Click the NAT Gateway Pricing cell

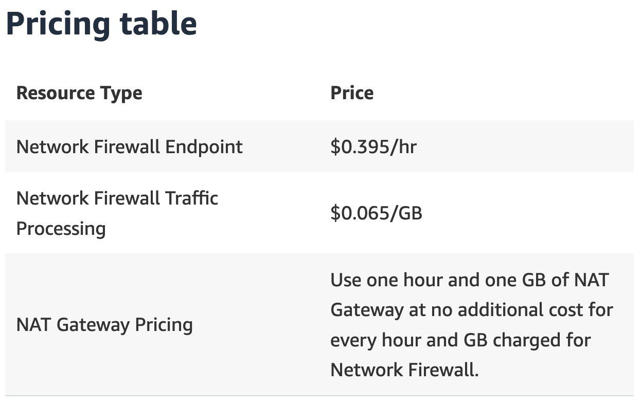[104, 325]
